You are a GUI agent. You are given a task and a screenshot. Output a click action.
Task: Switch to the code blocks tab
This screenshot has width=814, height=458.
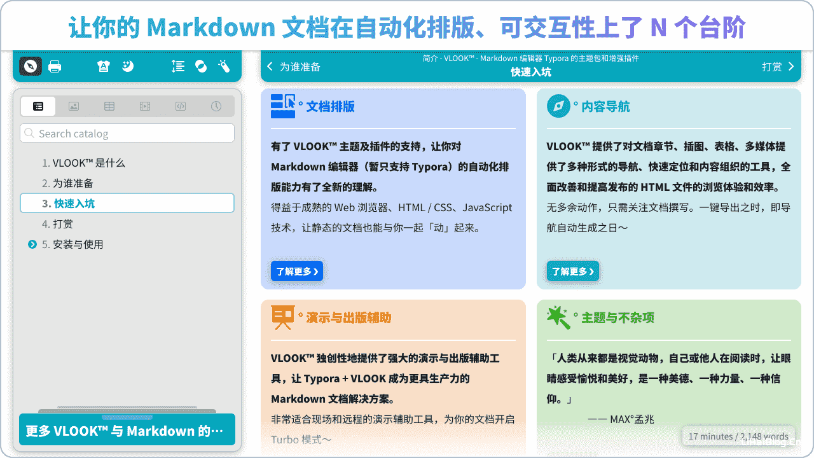point(181,106)
